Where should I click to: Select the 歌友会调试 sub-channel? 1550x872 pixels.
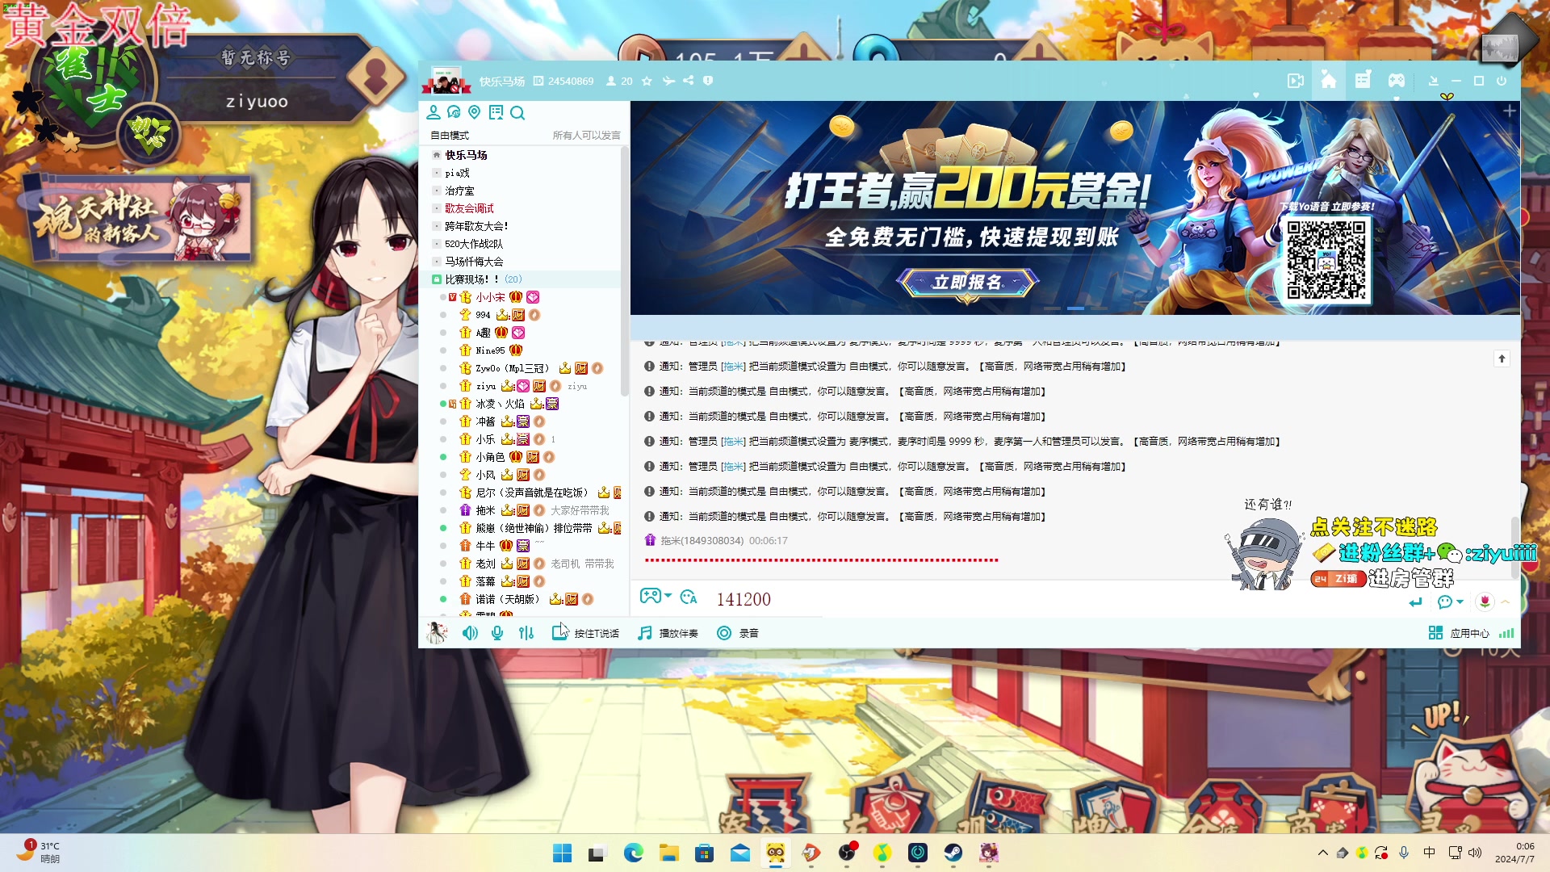pyautogui.click(x=469, y=208)
